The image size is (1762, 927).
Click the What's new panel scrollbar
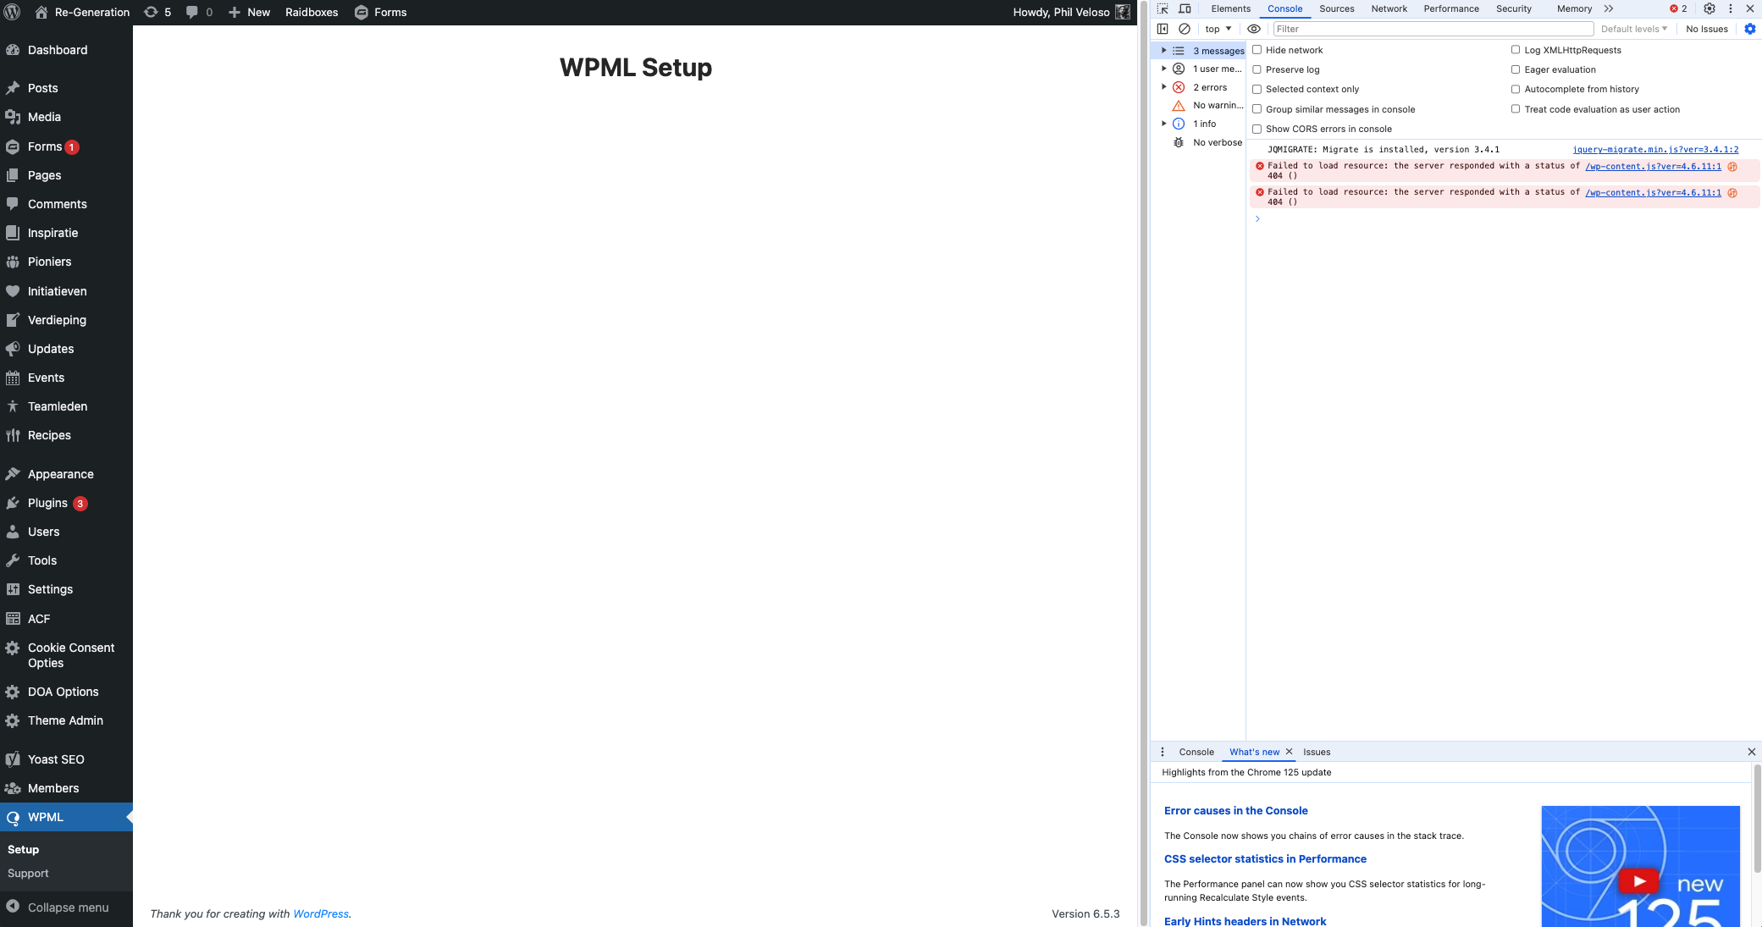pyautogui.click(x=1757, y=818)
